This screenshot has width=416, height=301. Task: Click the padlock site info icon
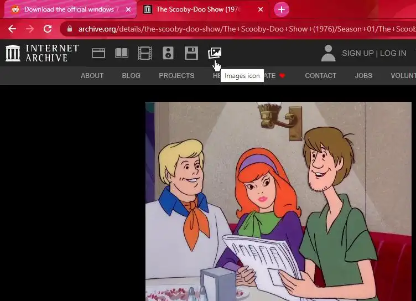pyautogui.click(x=70, y=29)
